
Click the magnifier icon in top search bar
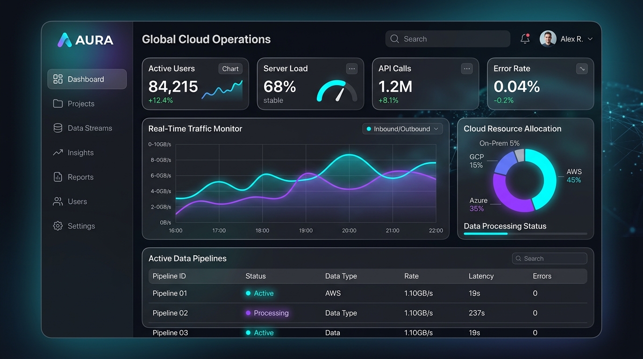point(395,39)
